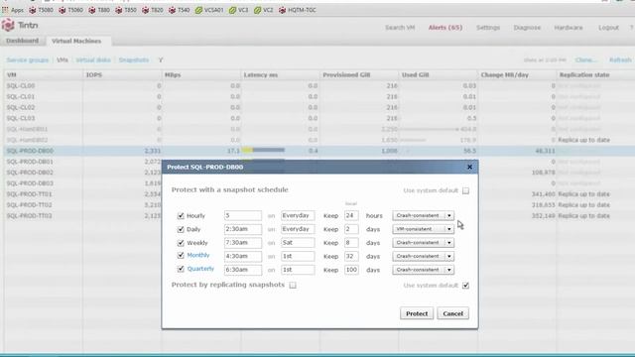Switch to the Dashboard tab
Screen dimensions: 635x357
(x=23, y=41)
